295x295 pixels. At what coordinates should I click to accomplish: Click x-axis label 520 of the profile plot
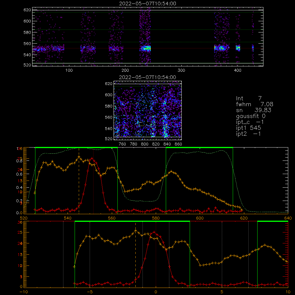[24, 218]
